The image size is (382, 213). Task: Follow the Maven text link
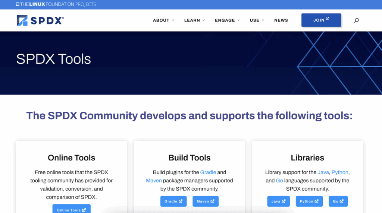(154, 181)
